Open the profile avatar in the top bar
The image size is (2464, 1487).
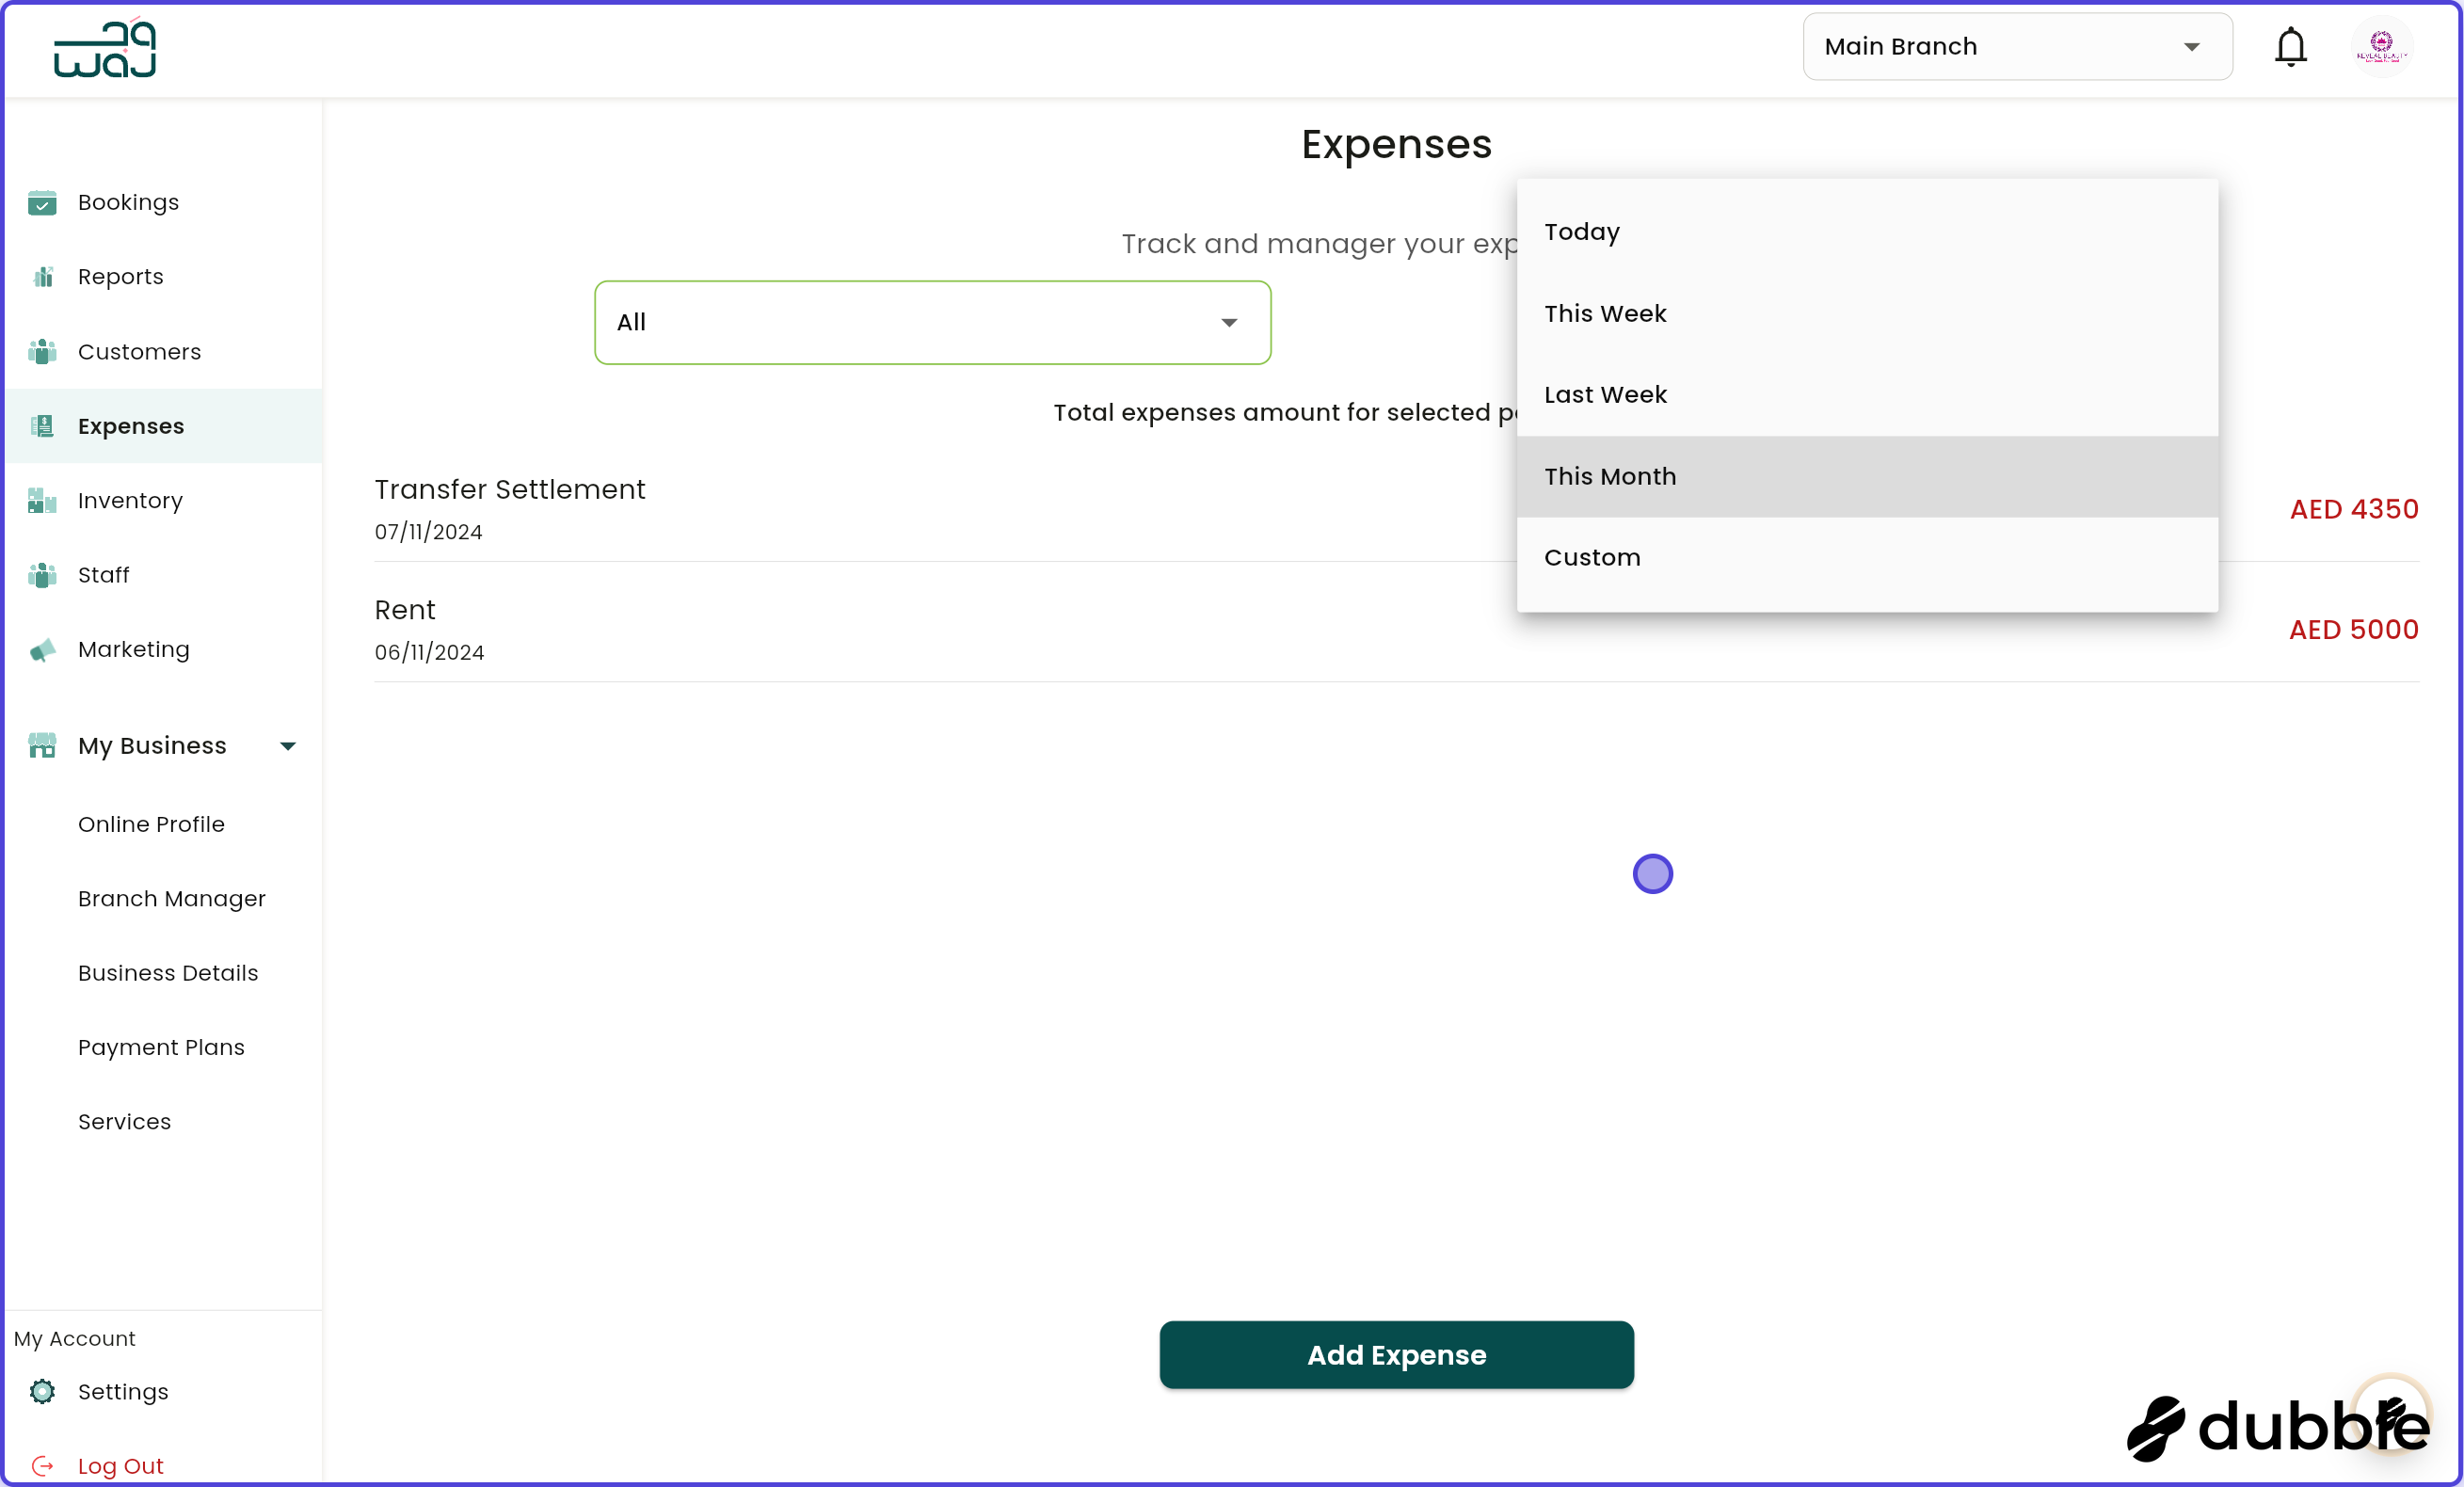tap(2382, 46)
